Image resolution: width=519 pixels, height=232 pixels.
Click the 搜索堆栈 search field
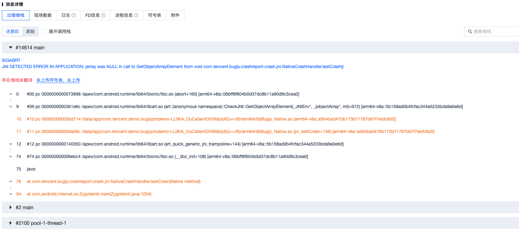point(491,32)
